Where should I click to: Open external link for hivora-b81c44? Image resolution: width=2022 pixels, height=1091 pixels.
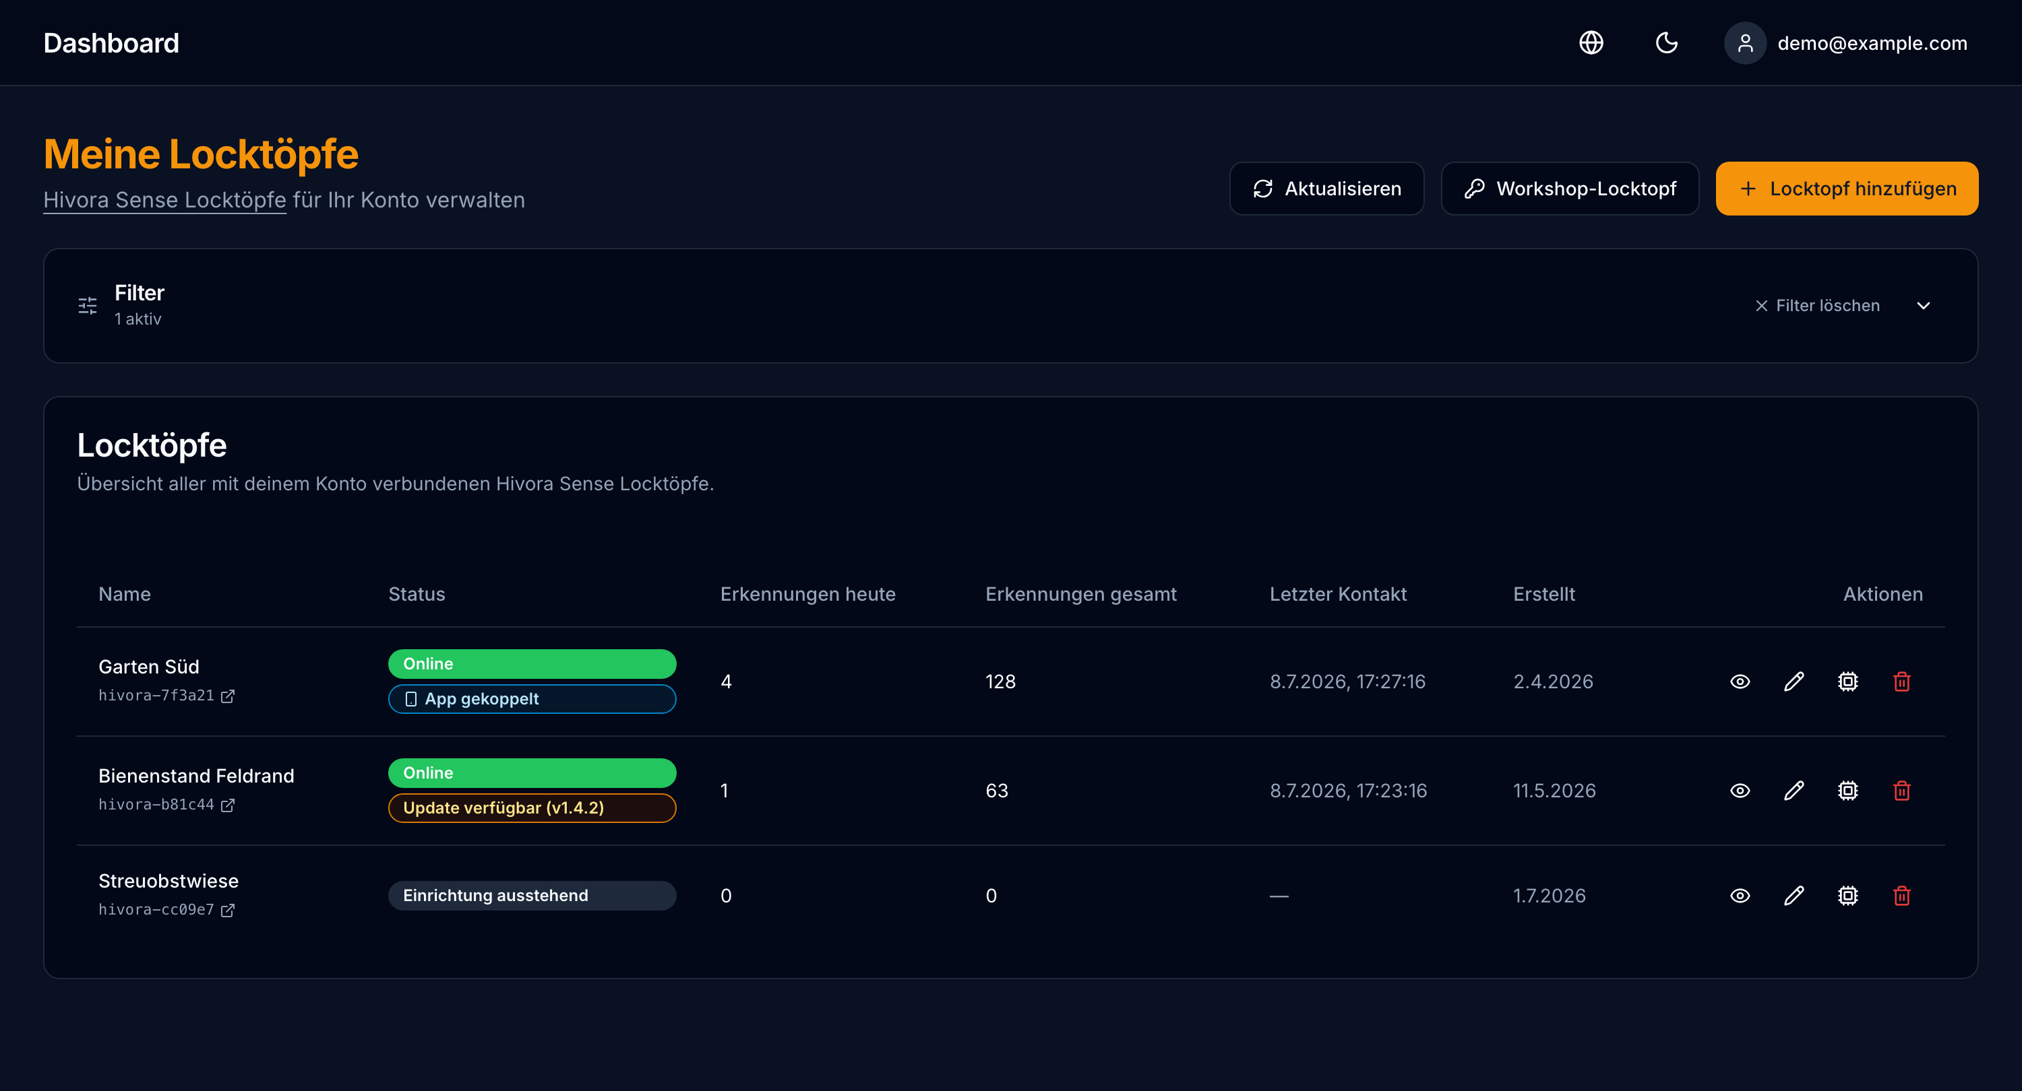[x=228, y=805]
